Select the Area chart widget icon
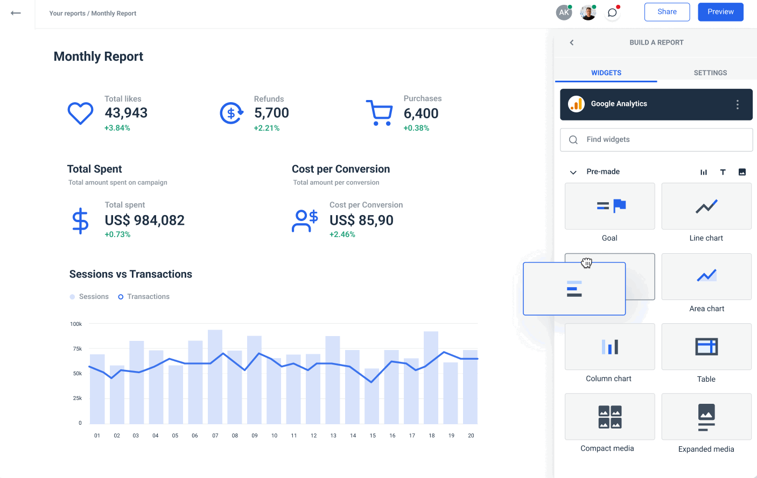 (706, 276)
